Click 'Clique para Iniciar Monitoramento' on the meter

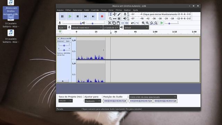click(x=160, y=14)
